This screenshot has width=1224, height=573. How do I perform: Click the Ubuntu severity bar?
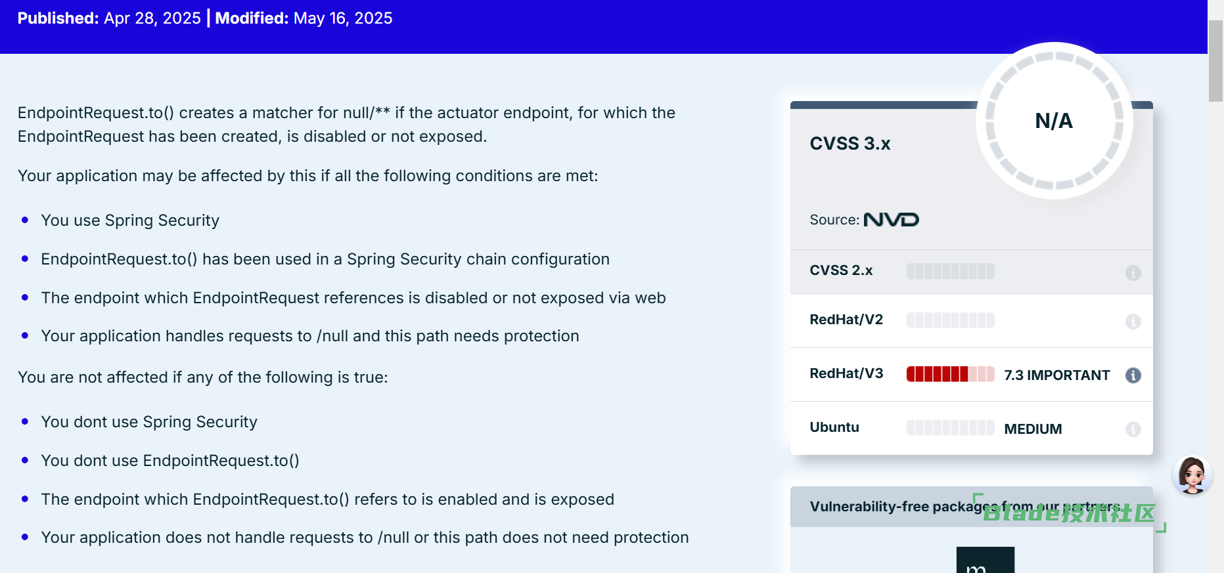(950, 428)
